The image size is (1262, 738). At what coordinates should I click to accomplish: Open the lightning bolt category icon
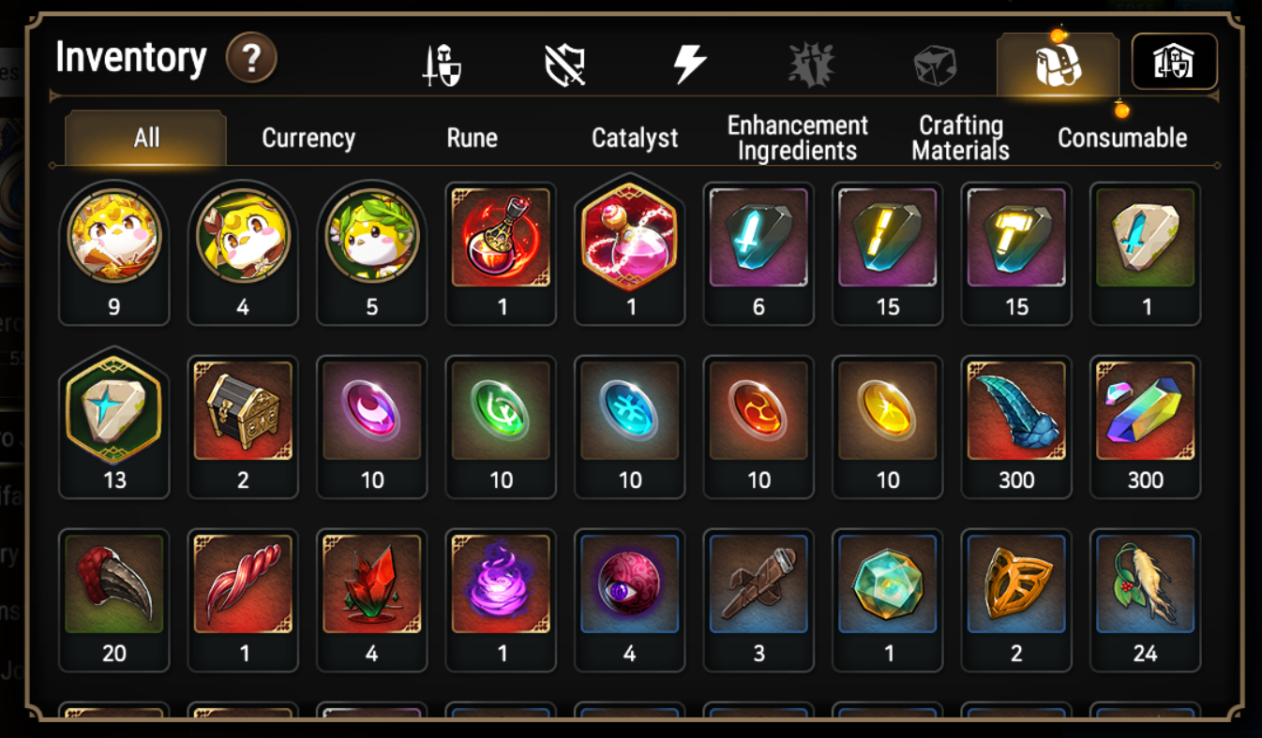690,66
